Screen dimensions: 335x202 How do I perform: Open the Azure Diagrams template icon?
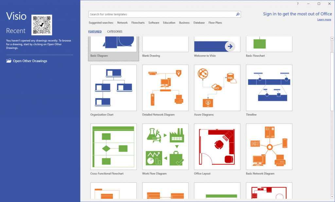217,87
